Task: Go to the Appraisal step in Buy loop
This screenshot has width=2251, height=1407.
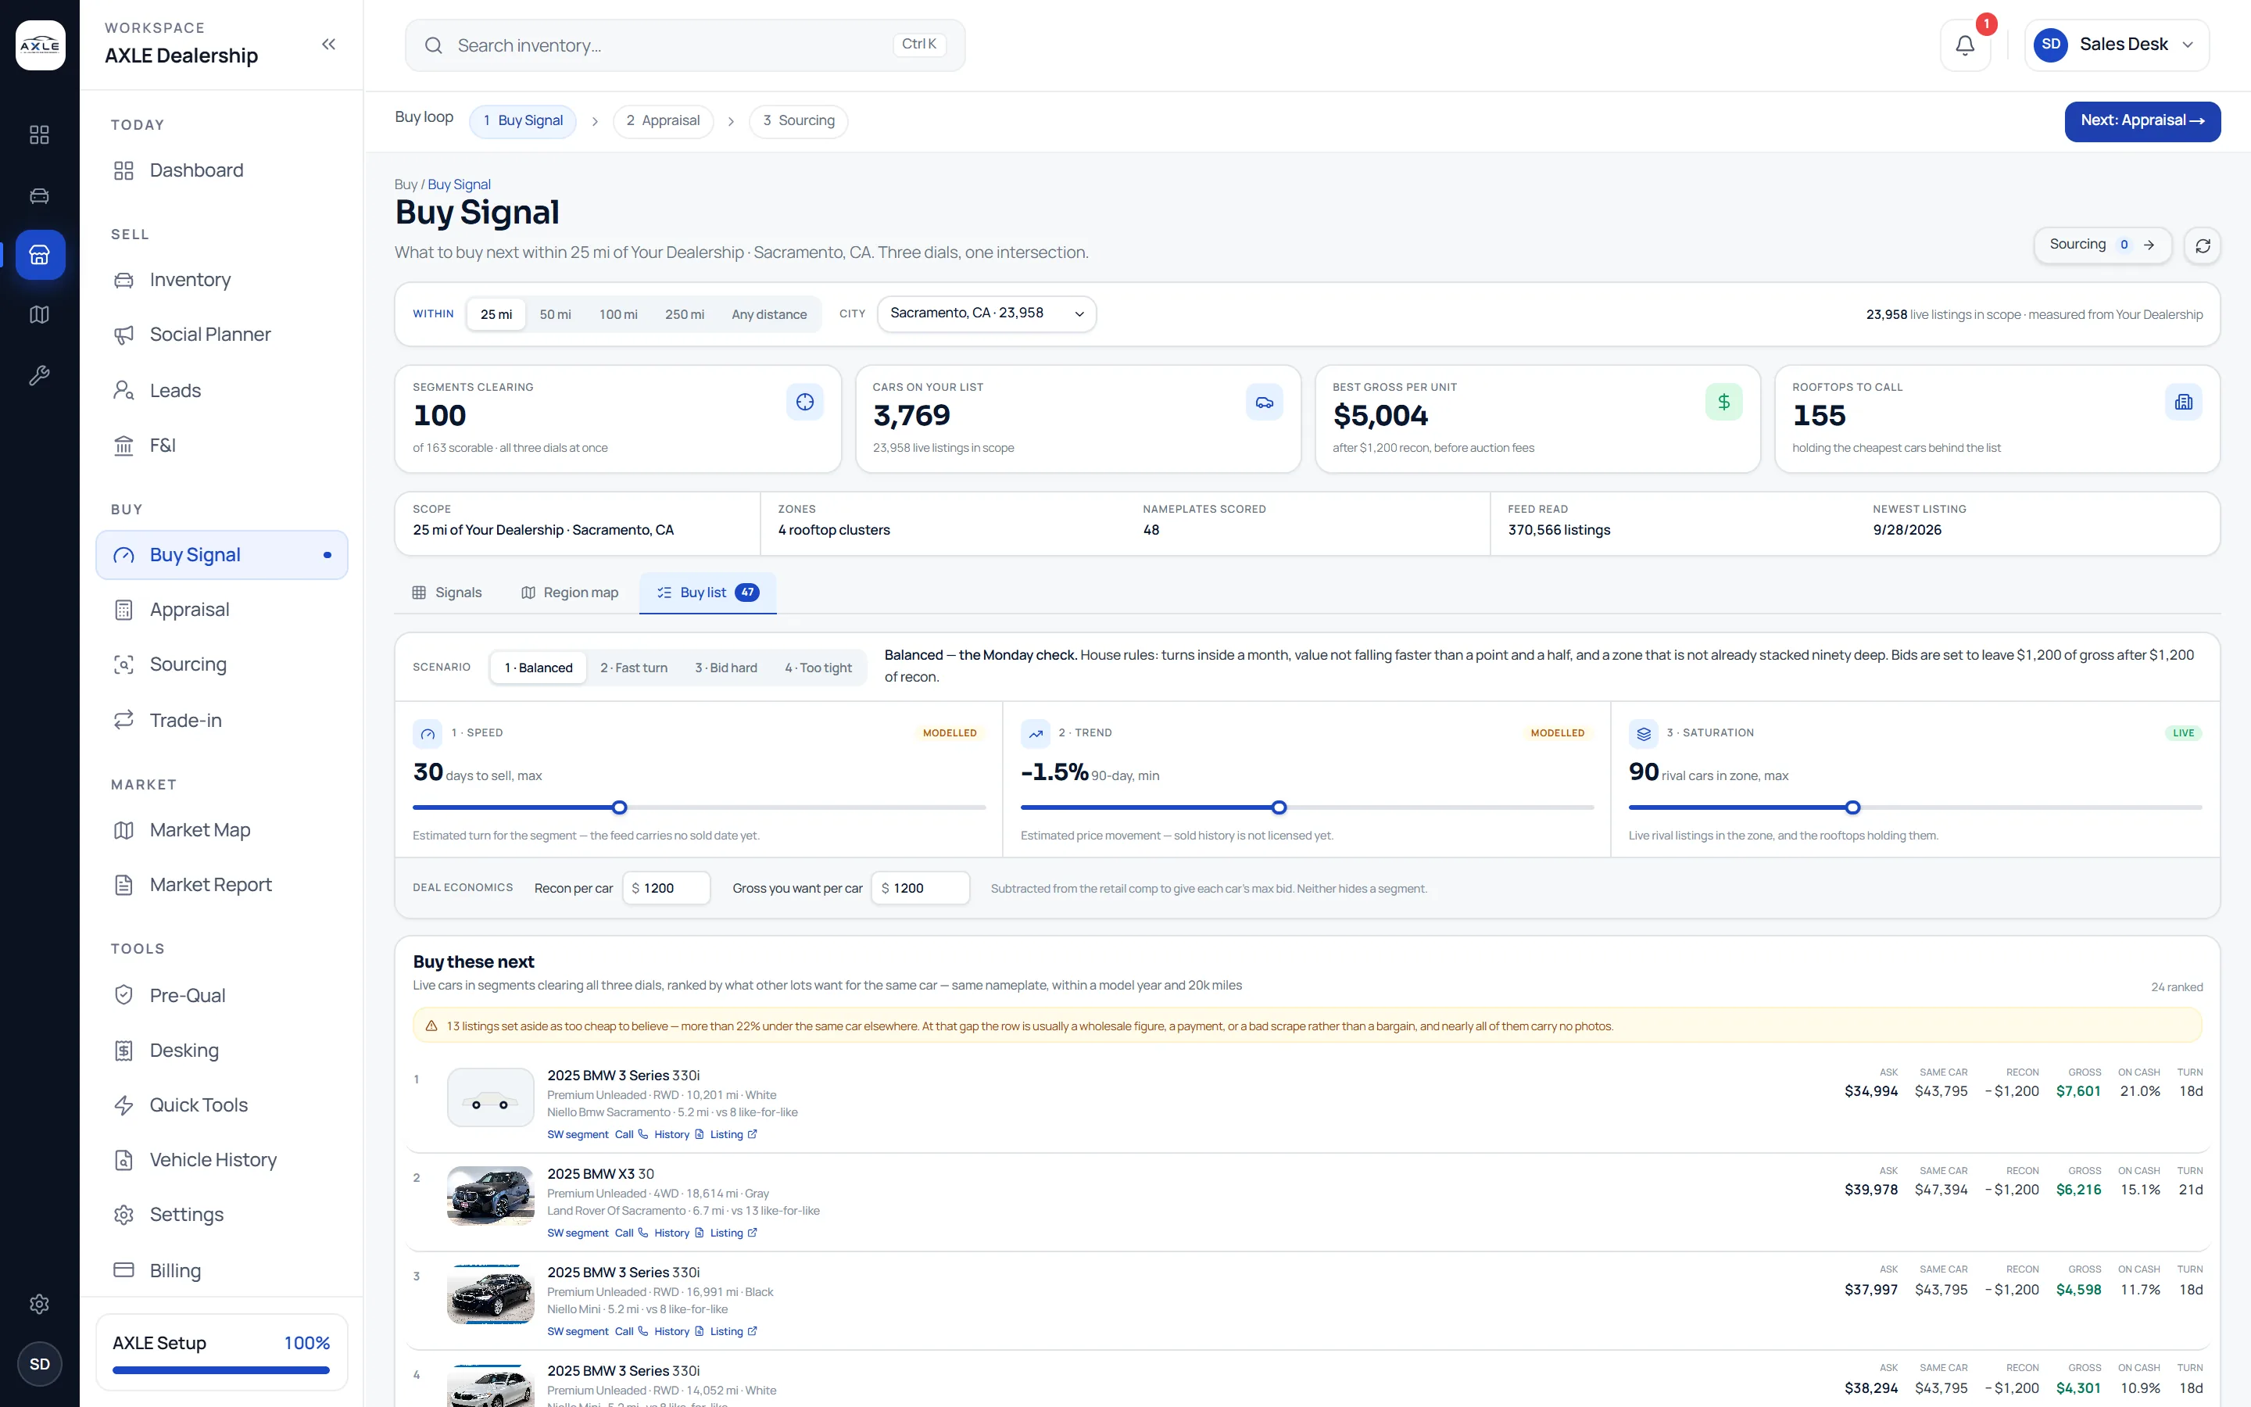Action: pyautogui.click(x=662, y=121)
